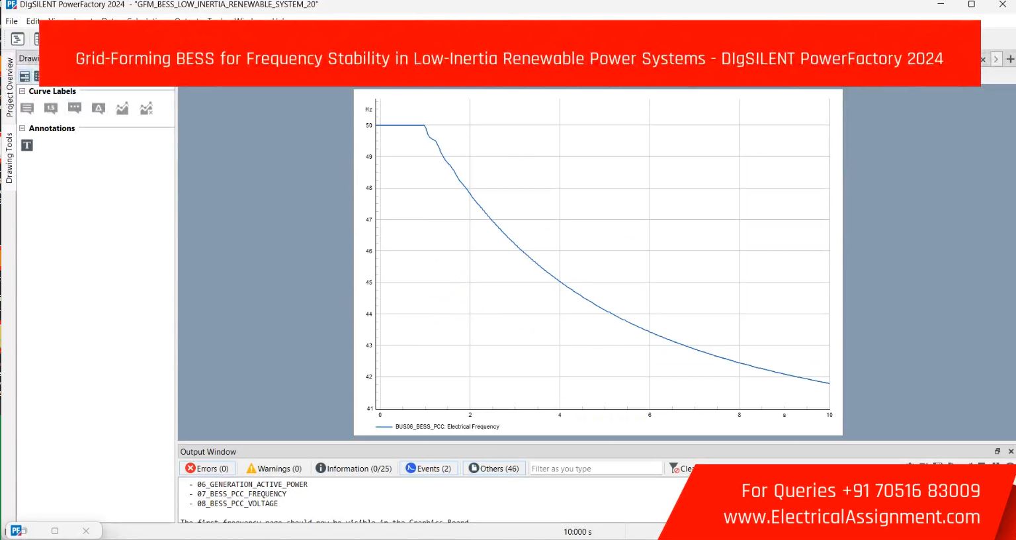1016x540 pixels.
Task: Click the Hz y-axis unit label
Action: pos(368,110)
